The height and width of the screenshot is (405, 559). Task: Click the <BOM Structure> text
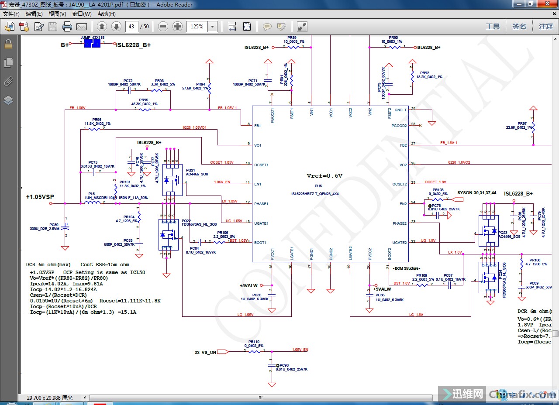pyautogui.click(x=406, y=268)
